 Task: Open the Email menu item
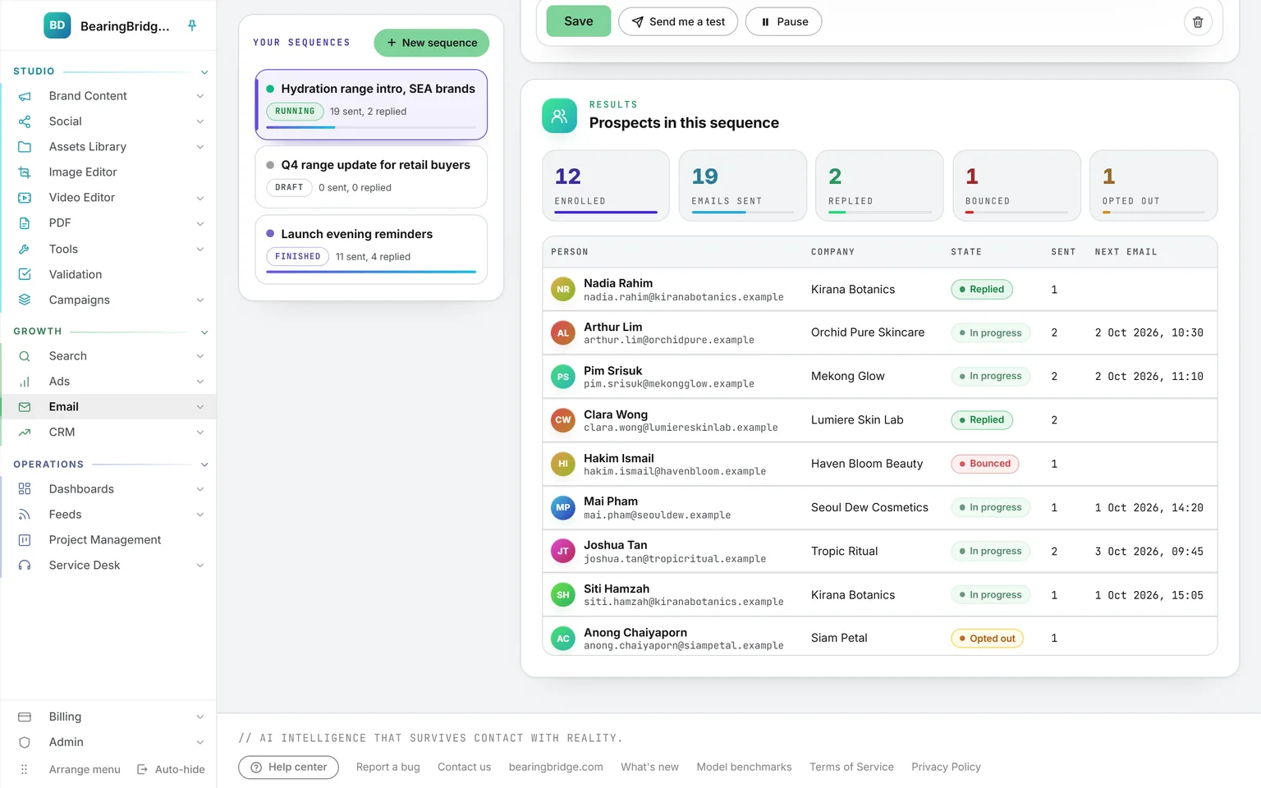(109, 407)
